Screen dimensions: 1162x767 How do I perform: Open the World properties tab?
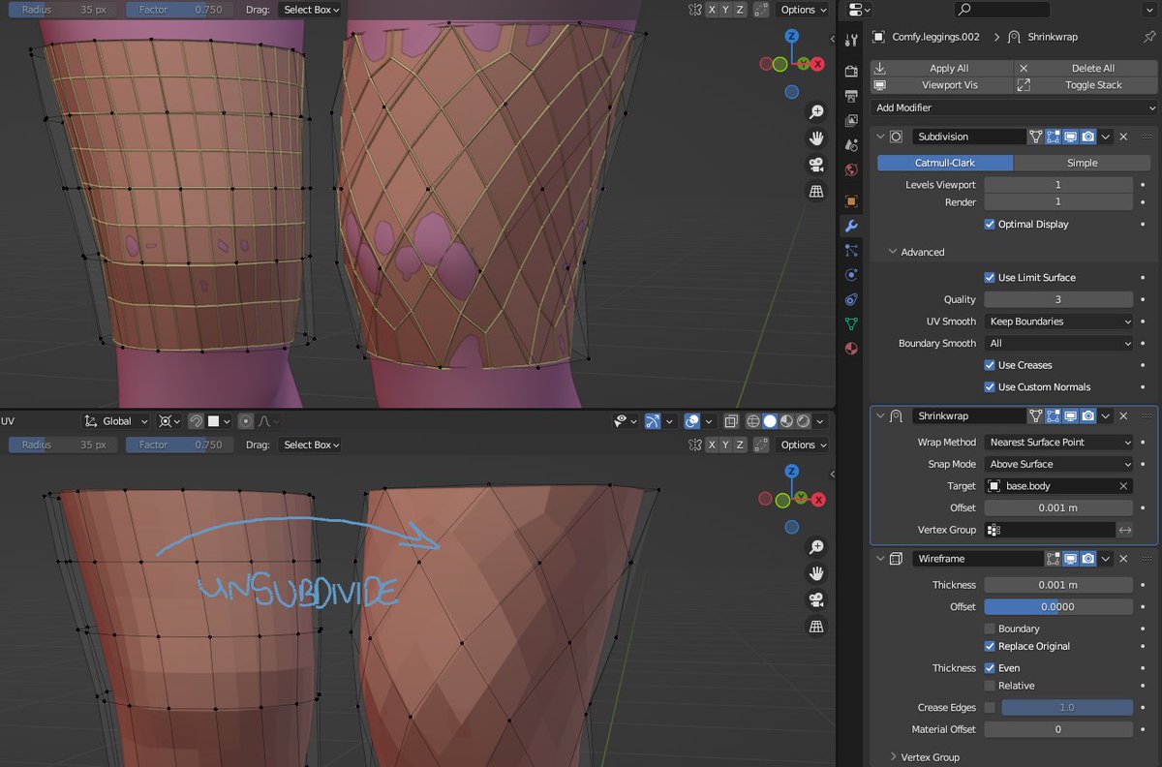(851, 170)
